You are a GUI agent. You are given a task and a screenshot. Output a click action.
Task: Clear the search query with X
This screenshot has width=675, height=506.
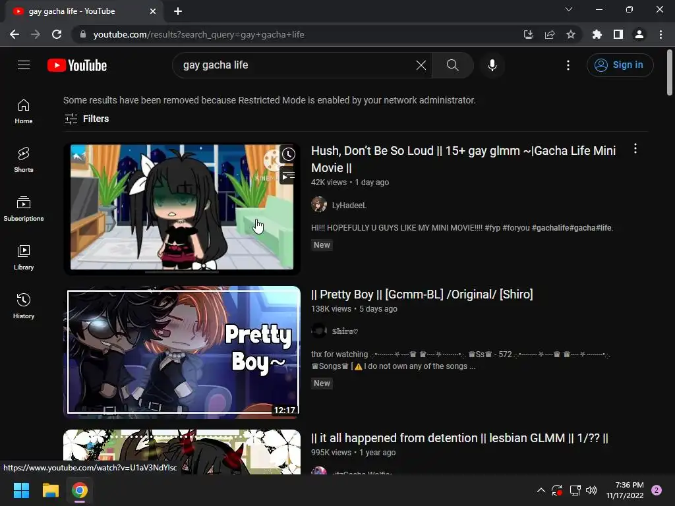coord(421,65)
